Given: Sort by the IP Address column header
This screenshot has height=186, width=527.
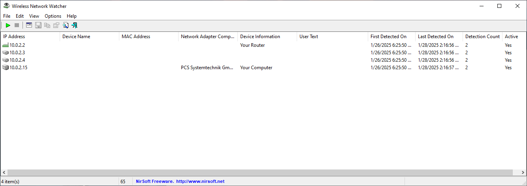Looking at the screenshot, I should point(14,37).
